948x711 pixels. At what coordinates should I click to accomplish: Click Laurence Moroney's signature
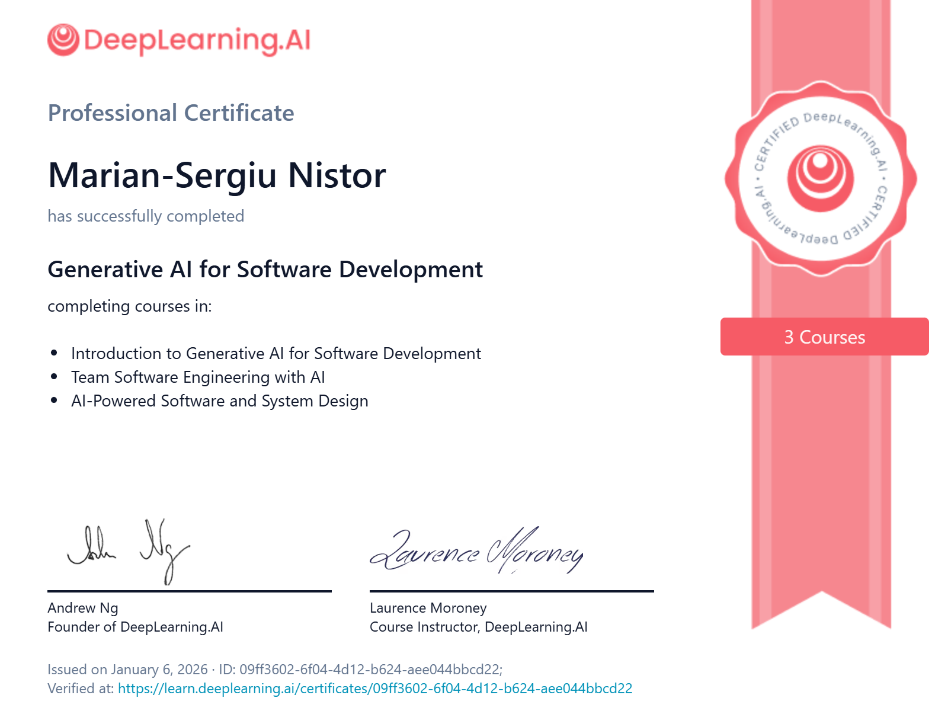[477, 551]
